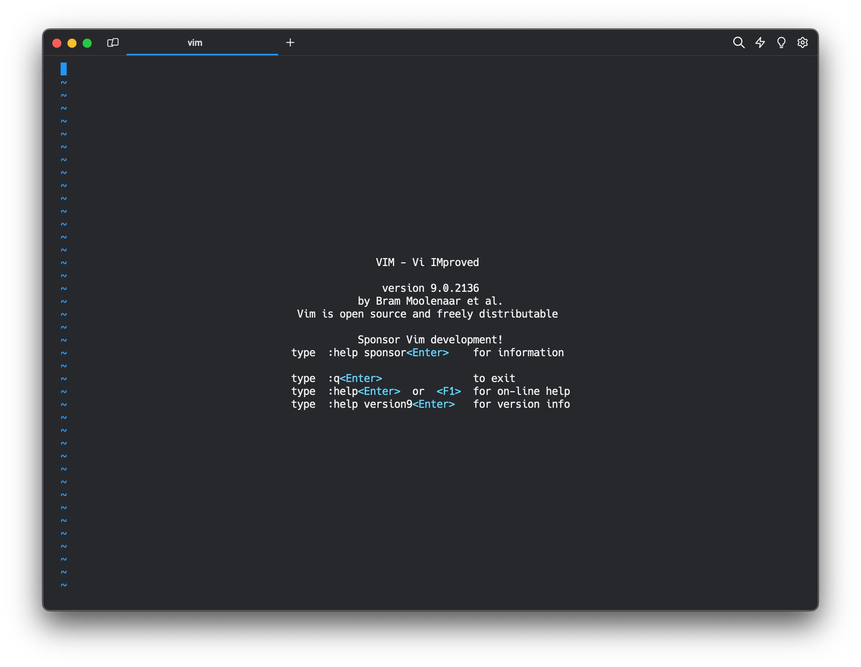
Task: Click the 'version 9.0.2136' line
Action: point(430,288)
